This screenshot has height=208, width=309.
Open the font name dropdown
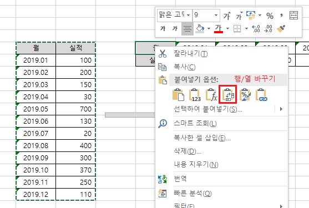pos(188,15)
